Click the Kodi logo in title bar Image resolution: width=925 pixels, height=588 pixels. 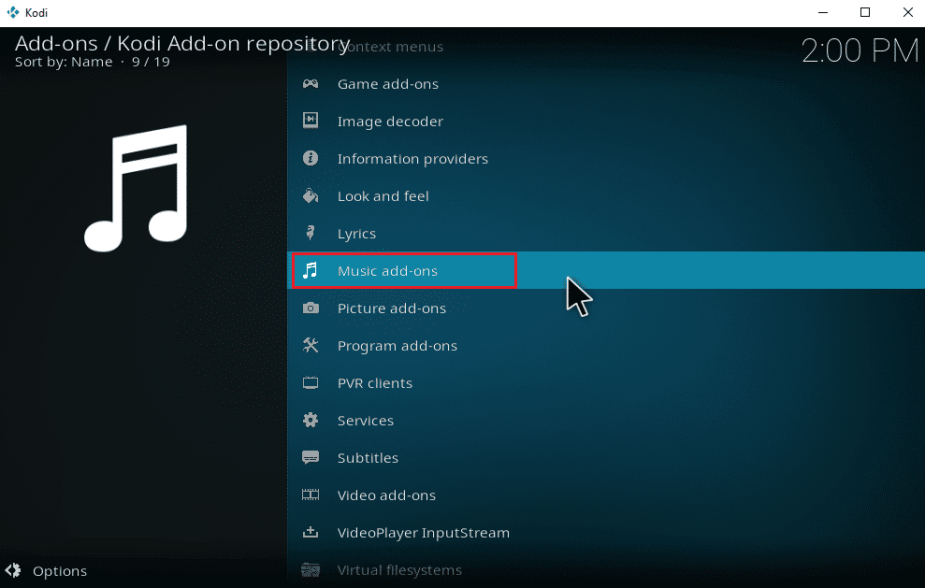click(x=12, y=12)
